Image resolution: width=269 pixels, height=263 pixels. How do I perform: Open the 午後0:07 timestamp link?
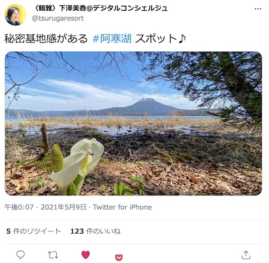(19, 207)
